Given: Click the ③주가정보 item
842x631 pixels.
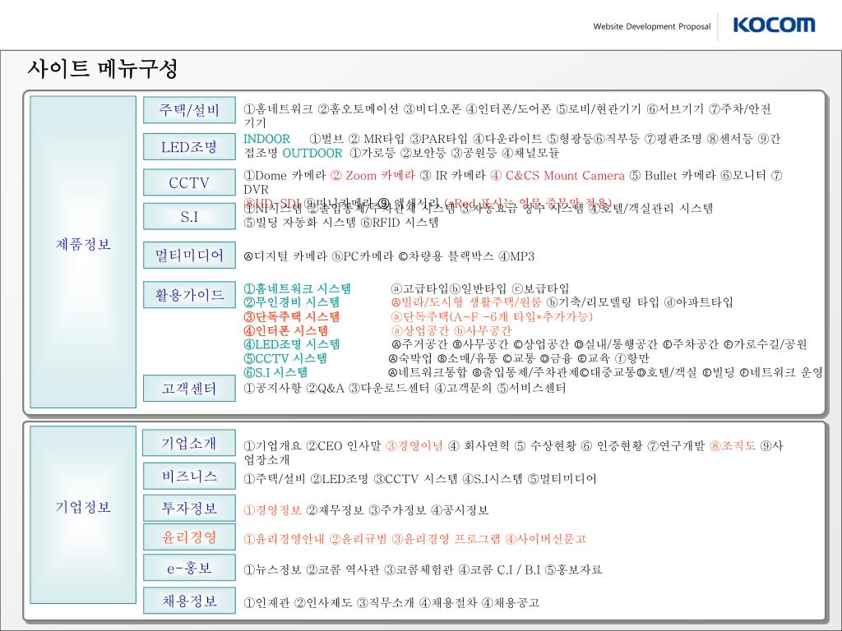Looking at the screenshot, I should pos(397,510).
